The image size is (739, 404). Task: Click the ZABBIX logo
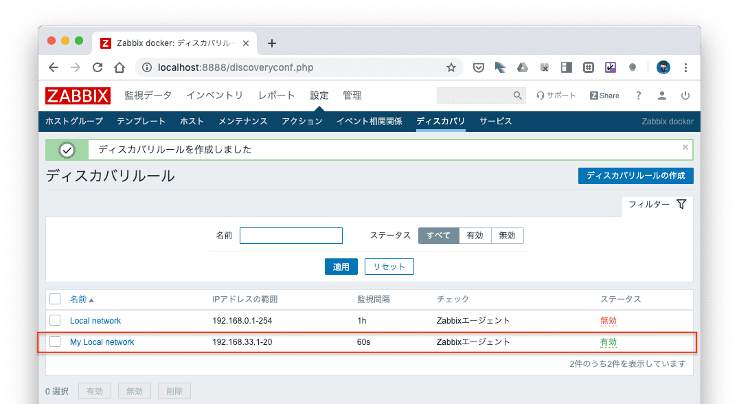point(78,96)
